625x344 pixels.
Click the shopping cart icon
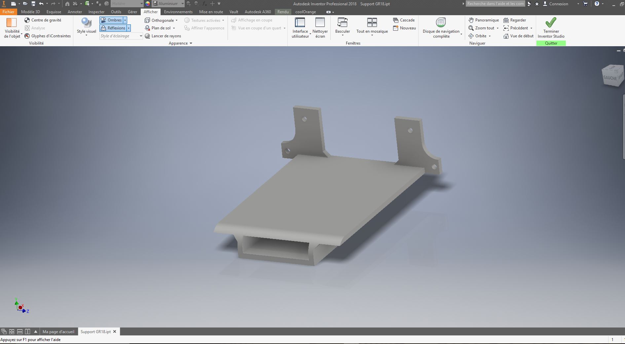(585, 4)
